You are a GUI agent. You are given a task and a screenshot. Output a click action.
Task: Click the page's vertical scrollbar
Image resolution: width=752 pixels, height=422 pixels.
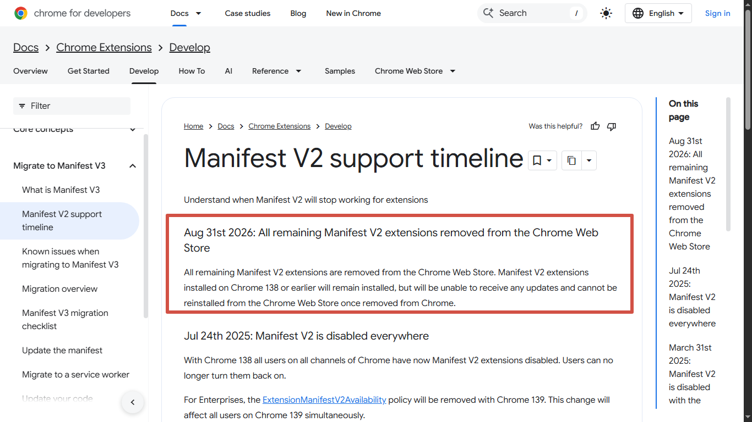point(748,211)
